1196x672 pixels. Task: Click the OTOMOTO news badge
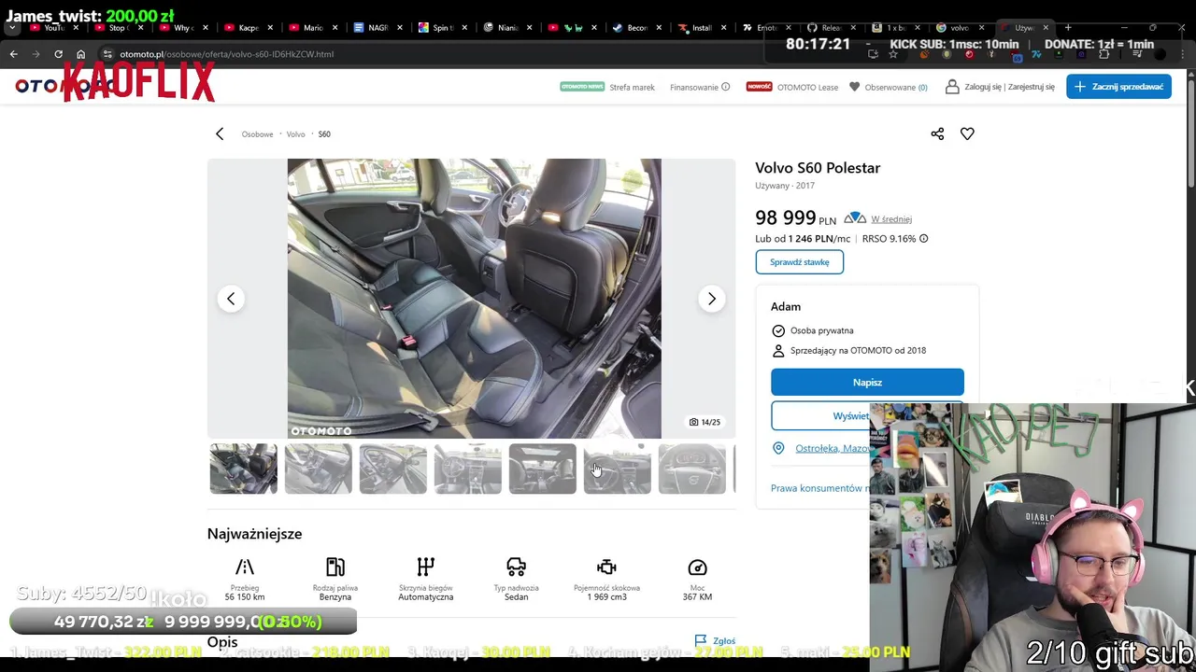pyautogui.click(x=582, y=87)
